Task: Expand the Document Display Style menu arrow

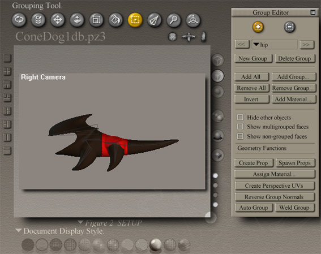Action: click(x=19, y=230)
